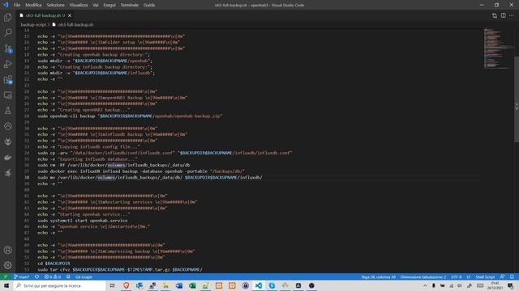Open Excel from the taskbar
This screenshot has height=291, width=519.
pos(192,285)
